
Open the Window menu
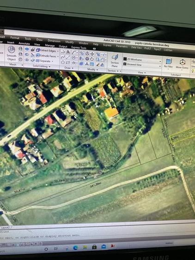[83, 43]
